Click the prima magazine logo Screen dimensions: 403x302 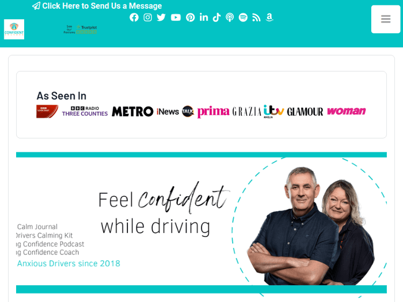point(213,112)
